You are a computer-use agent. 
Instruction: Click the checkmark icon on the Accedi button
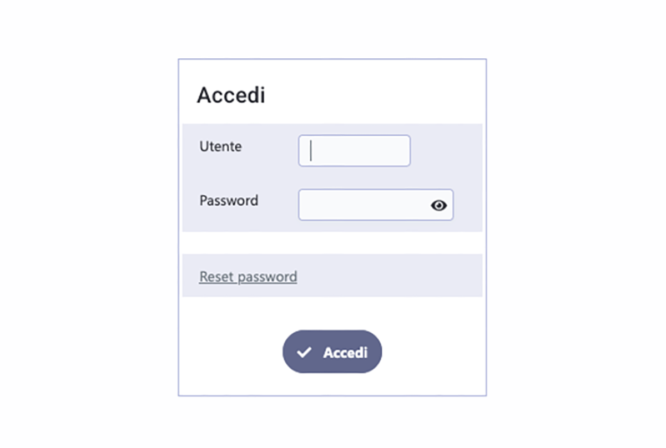pos(304,353)
